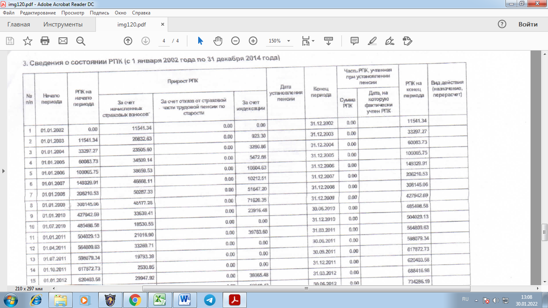Image resolution: width=548 pixels, height=308 pixels.
Task: Activate the selection arrow tool
Action: pyautogui.click(x=200, y=41)
